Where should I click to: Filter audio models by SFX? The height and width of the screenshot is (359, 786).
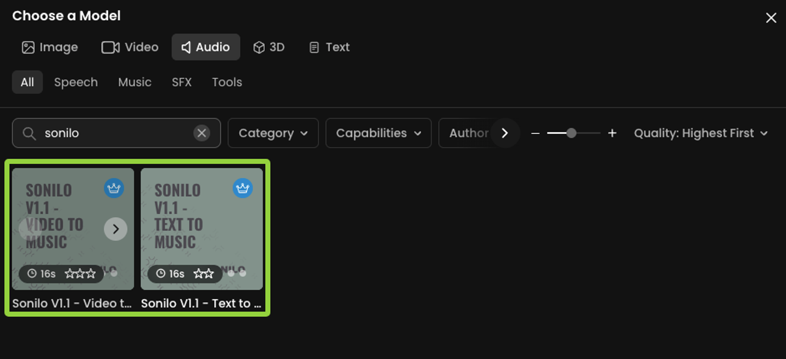coord(182,82)
